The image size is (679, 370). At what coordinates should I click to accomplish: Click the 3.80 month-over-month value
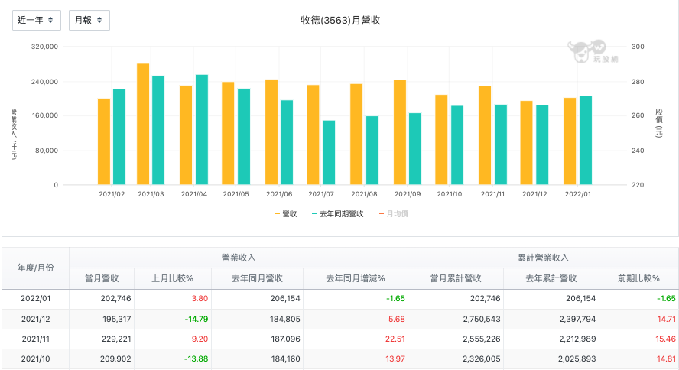point(200,299)
